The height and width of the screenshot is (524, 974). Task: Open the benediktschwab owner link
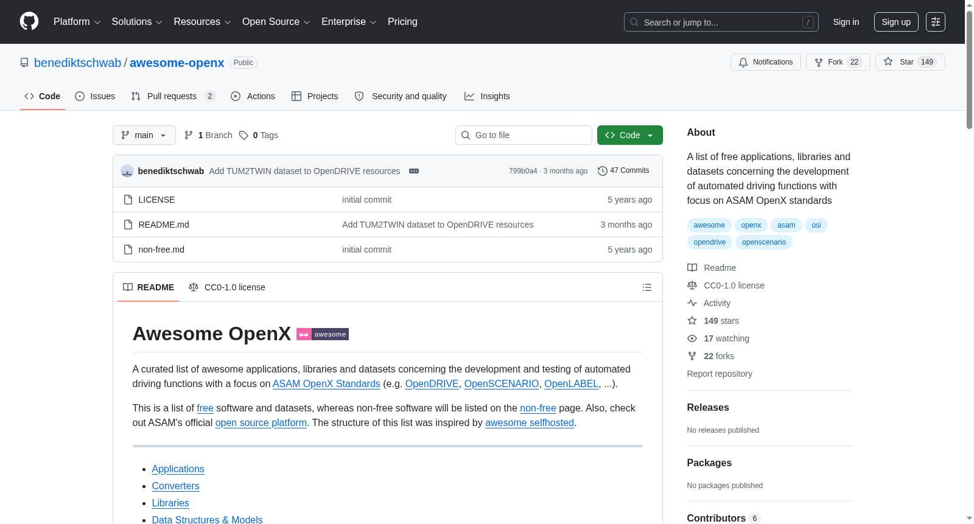(x=77, y=63)
